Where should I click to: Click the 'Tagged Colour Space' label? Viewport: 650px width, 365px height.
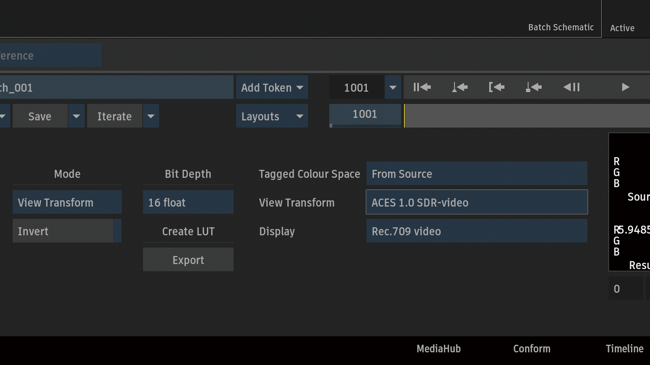tap(309, 174)
